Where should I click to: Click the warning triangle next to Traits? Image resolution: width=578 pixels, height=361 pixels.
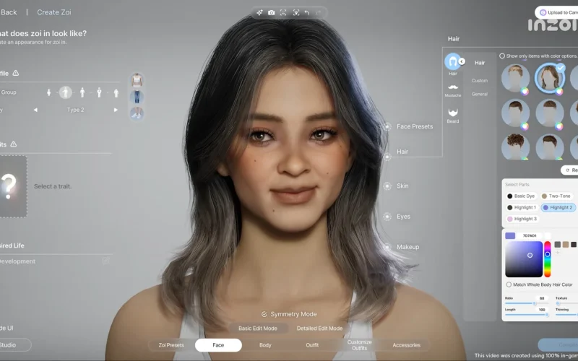point(13,144)
